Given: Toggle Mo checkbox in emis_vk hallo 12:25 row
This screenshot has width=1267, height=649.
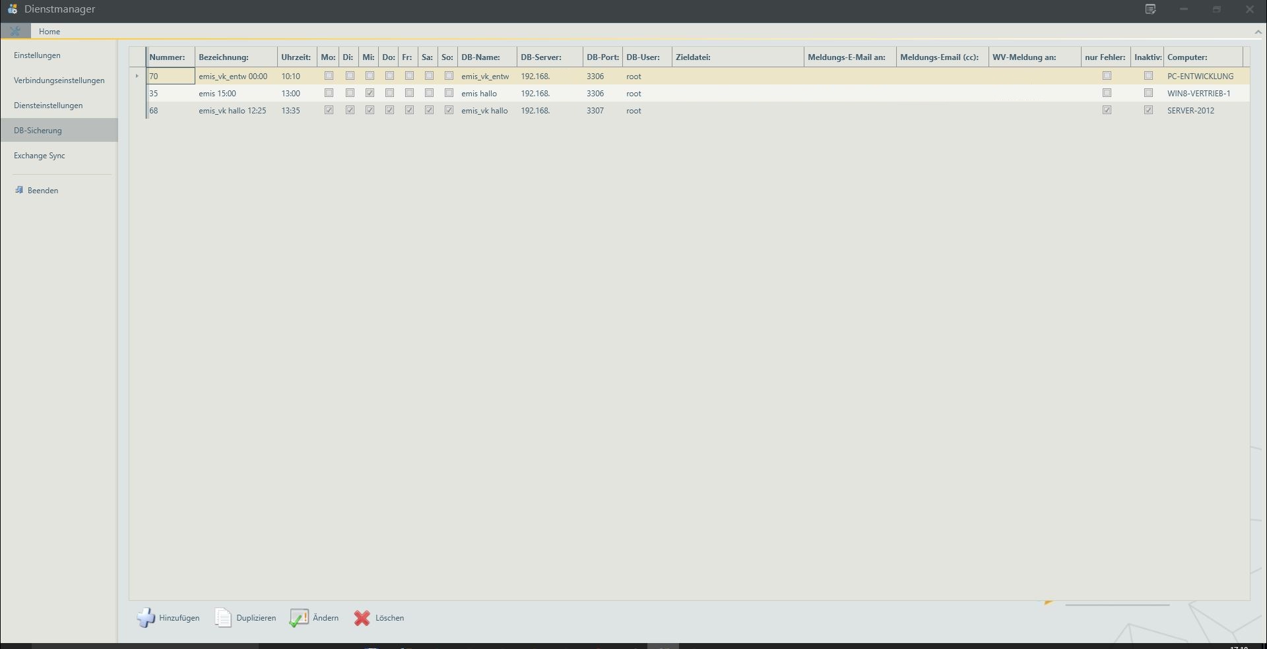Looking at the screenshot, I should [329, 110].
